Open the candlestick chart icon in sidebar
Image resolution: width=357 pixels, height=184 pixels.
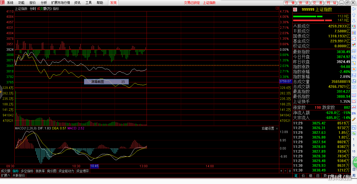click(x=354, y=45)
